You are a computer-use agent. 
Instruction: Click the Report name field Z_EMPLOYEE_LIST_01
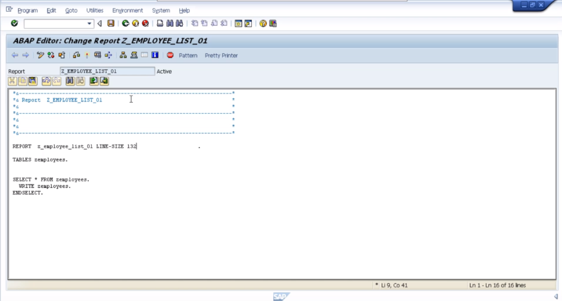pos(107,71)
